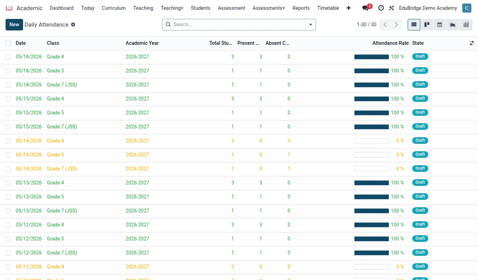Open the discuss messages icon
The width and height of the screenshot is (478, 280).
click(x=365, y=8)
